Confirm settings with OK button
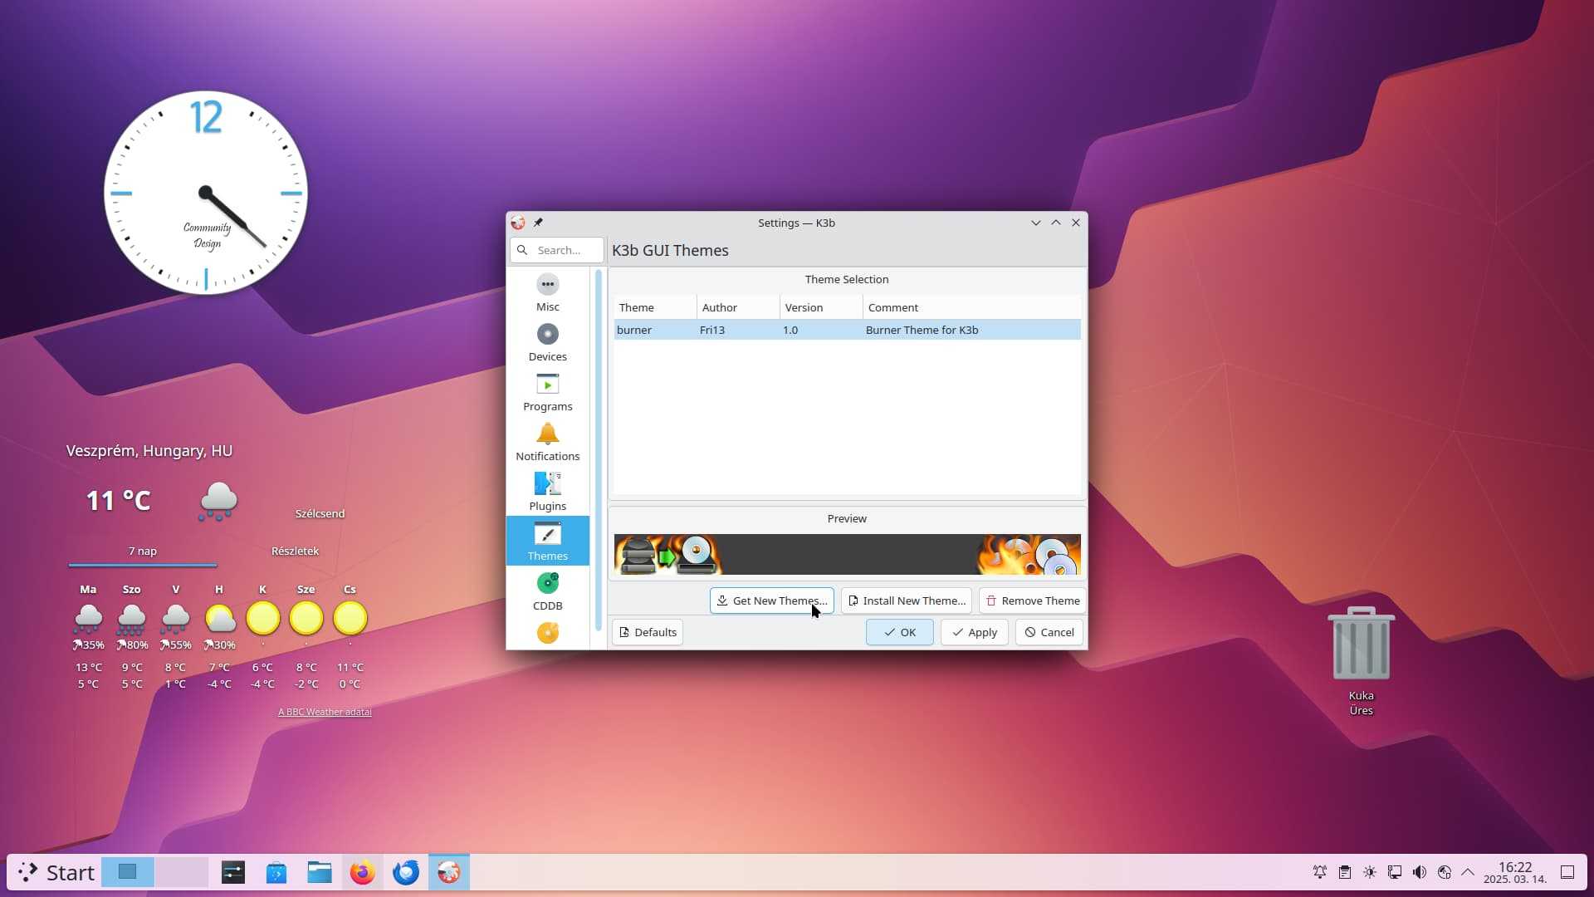Viewport: 1594px width, 897px height. click(x=900, y=632)
